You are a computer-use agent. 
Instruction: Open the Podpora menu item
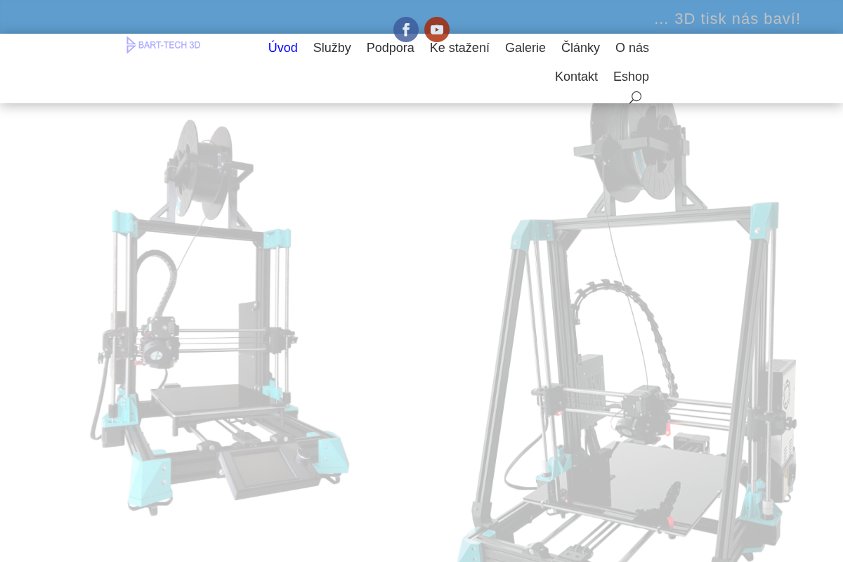point(391,48)
